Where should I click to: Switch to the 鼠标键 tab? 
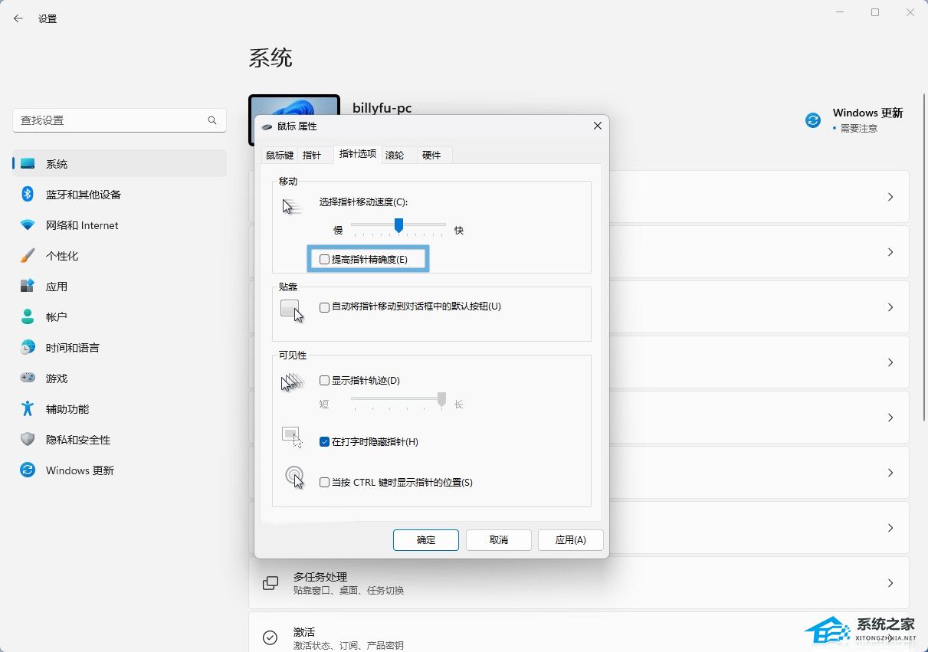[280, 156]
